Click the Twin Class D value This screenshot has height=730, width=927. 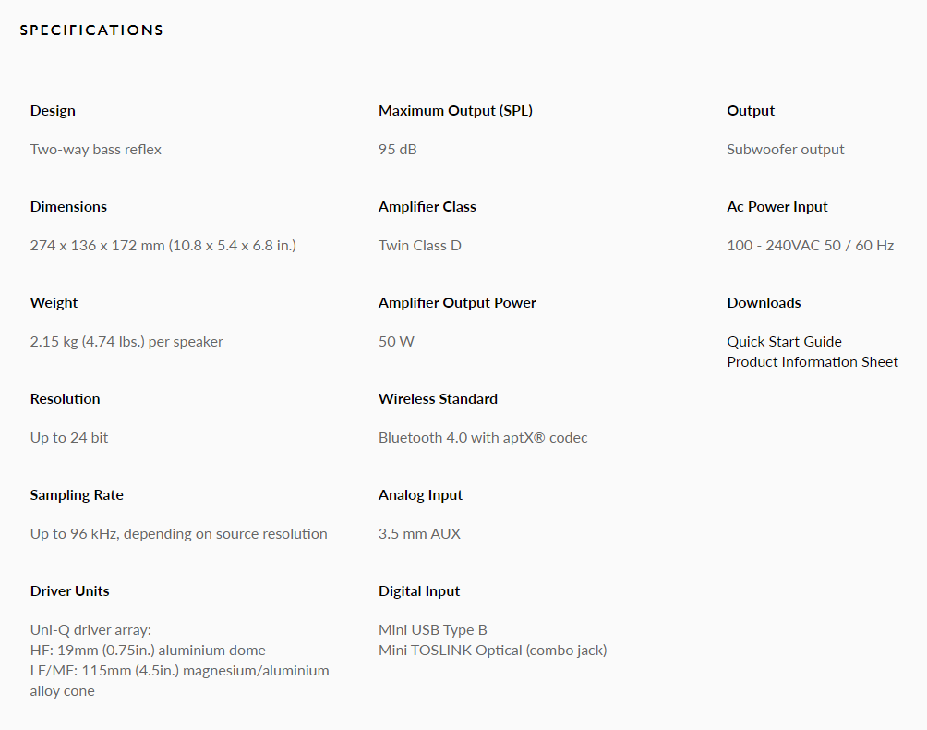click(x=420, y=246)
